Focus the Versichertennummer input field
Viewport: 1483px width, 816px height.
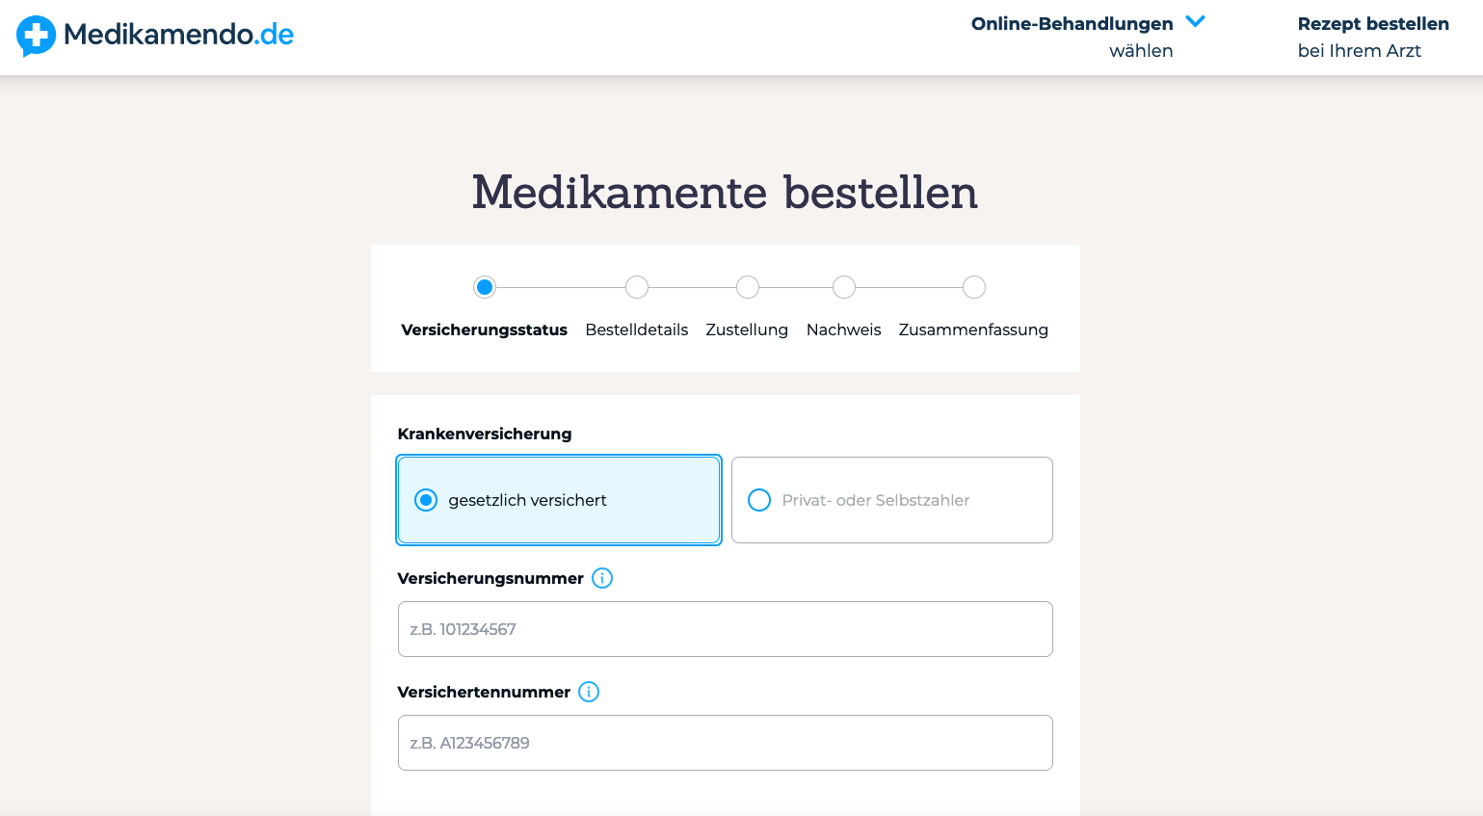click(725, 743)
